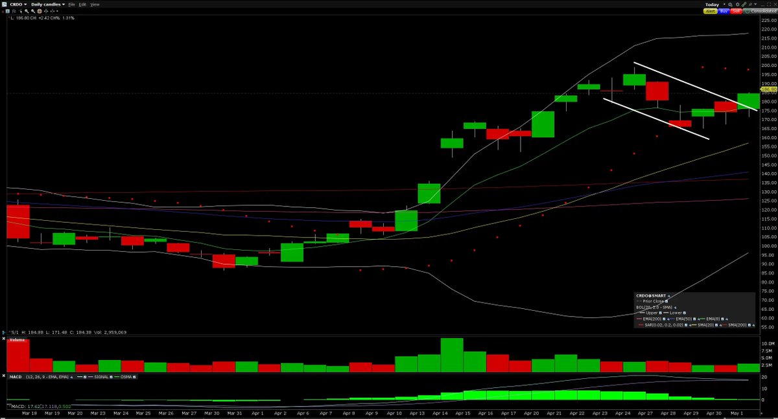Click the first blue toolbar square icon
The image size is (778, 419).
click(8, 11)
